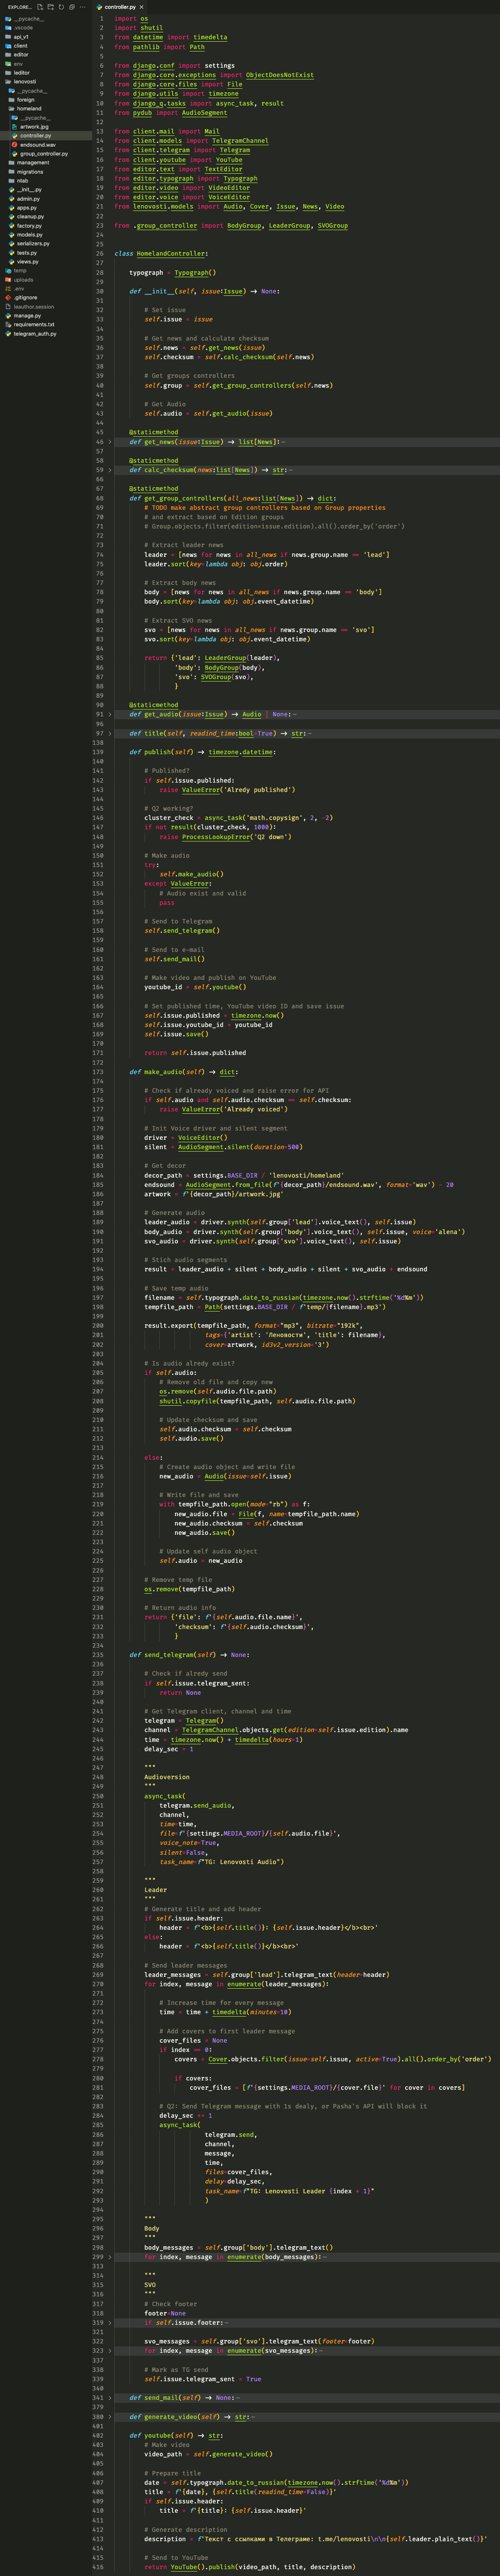Unfold the generate_video method fold arrow

[110, 2416]
